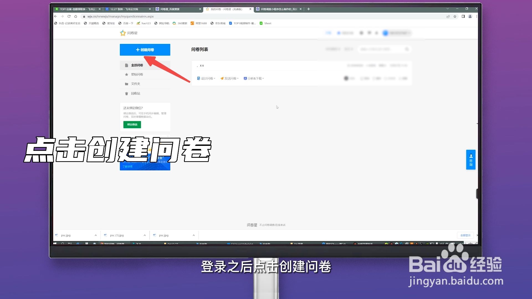This screenshot has height=299, width=532.
Task: Open 网址导航 bookmark
Action: pyautogui.click(x=162, y=23)
